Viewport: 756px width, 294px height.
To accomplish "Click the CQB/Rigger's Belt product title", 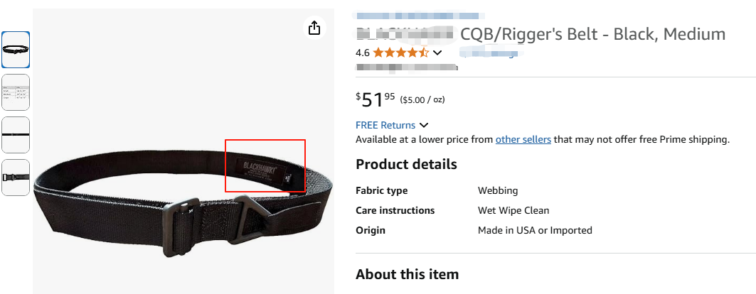I will 592,33.
